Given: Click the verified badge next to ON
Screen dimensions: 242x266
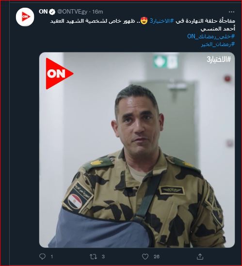Looking at the screenshot, I should point(52,12).
